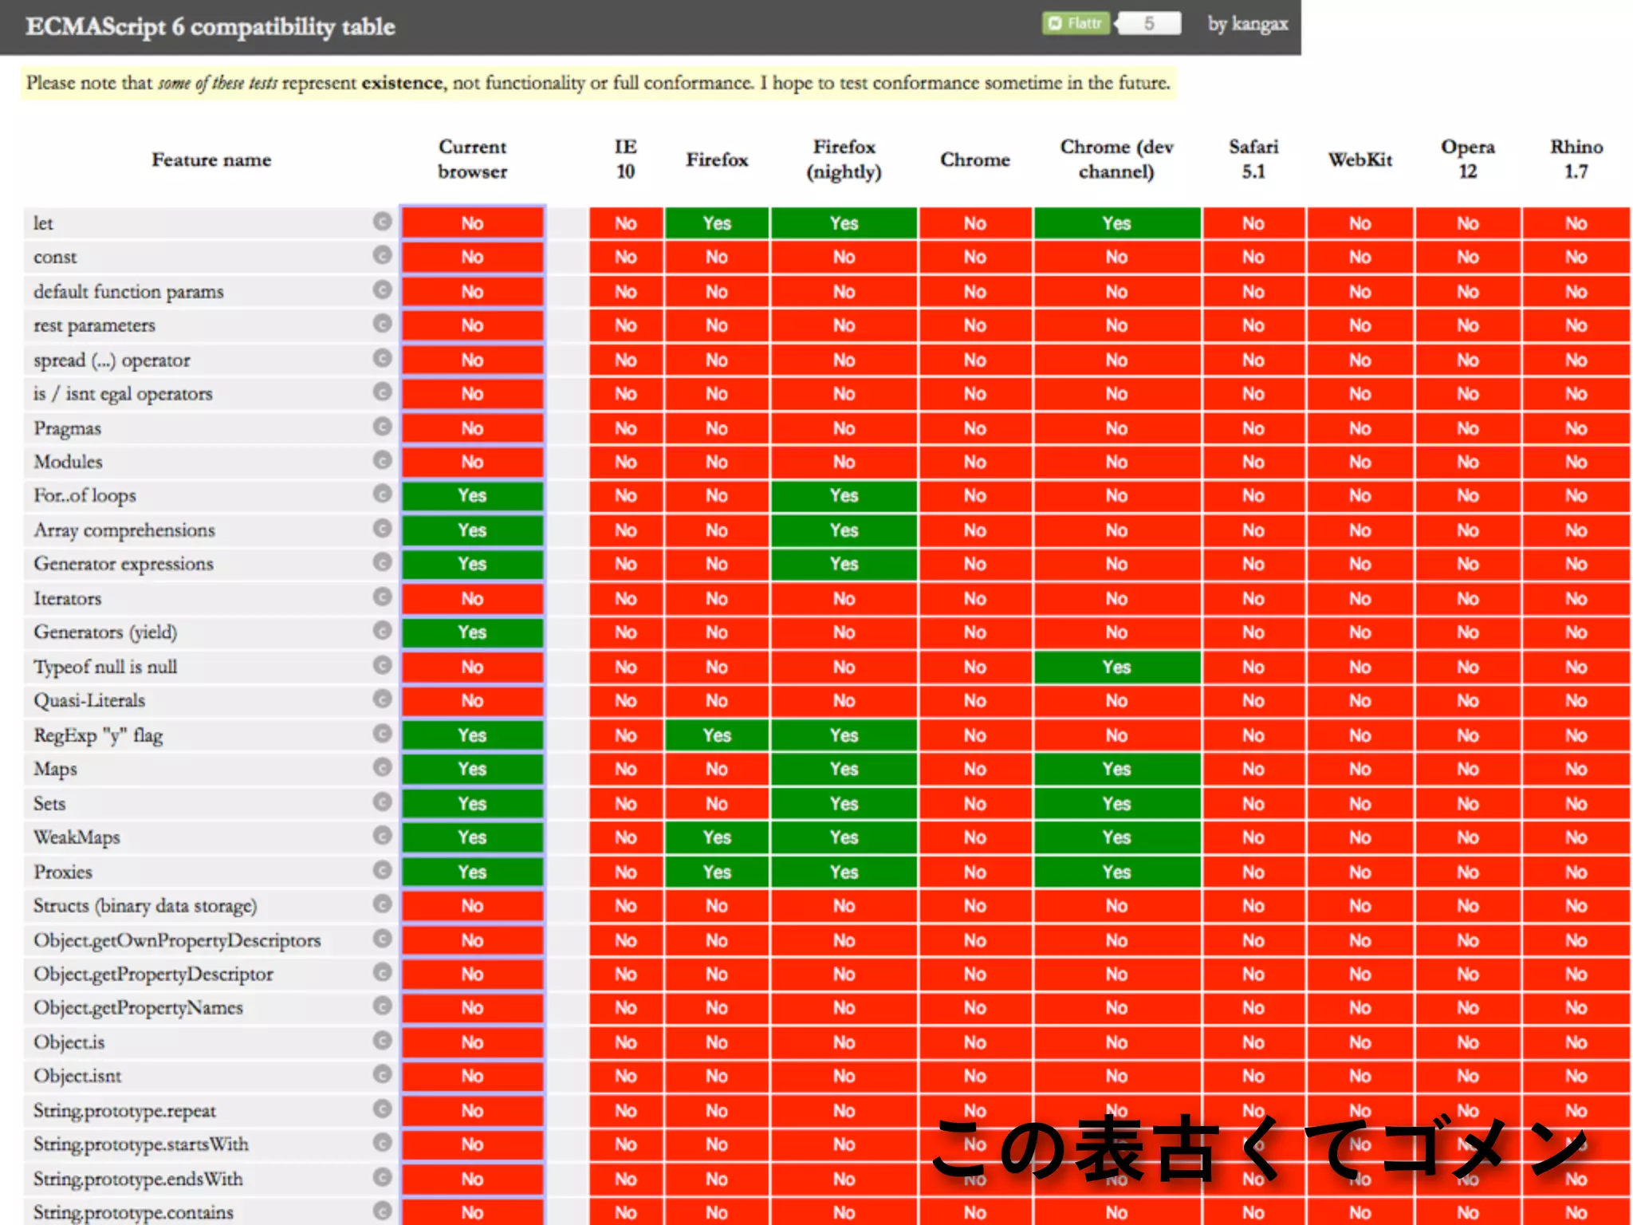Click the 'c' icon for String.prototype.repeat

click(x=383, y=1109)
